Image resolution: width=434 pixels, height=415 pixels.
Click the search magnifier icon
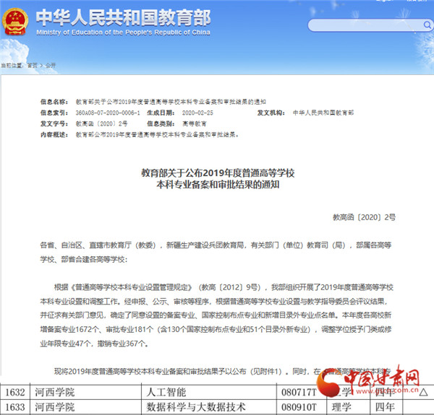point(427,25)
